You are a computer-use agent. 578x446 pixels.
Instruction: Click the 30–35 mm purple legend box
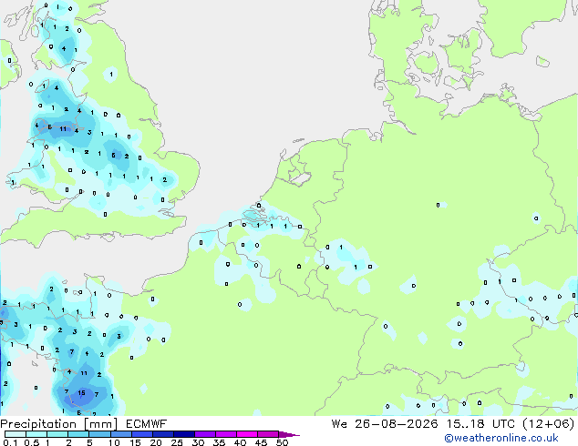coord(204,434)
